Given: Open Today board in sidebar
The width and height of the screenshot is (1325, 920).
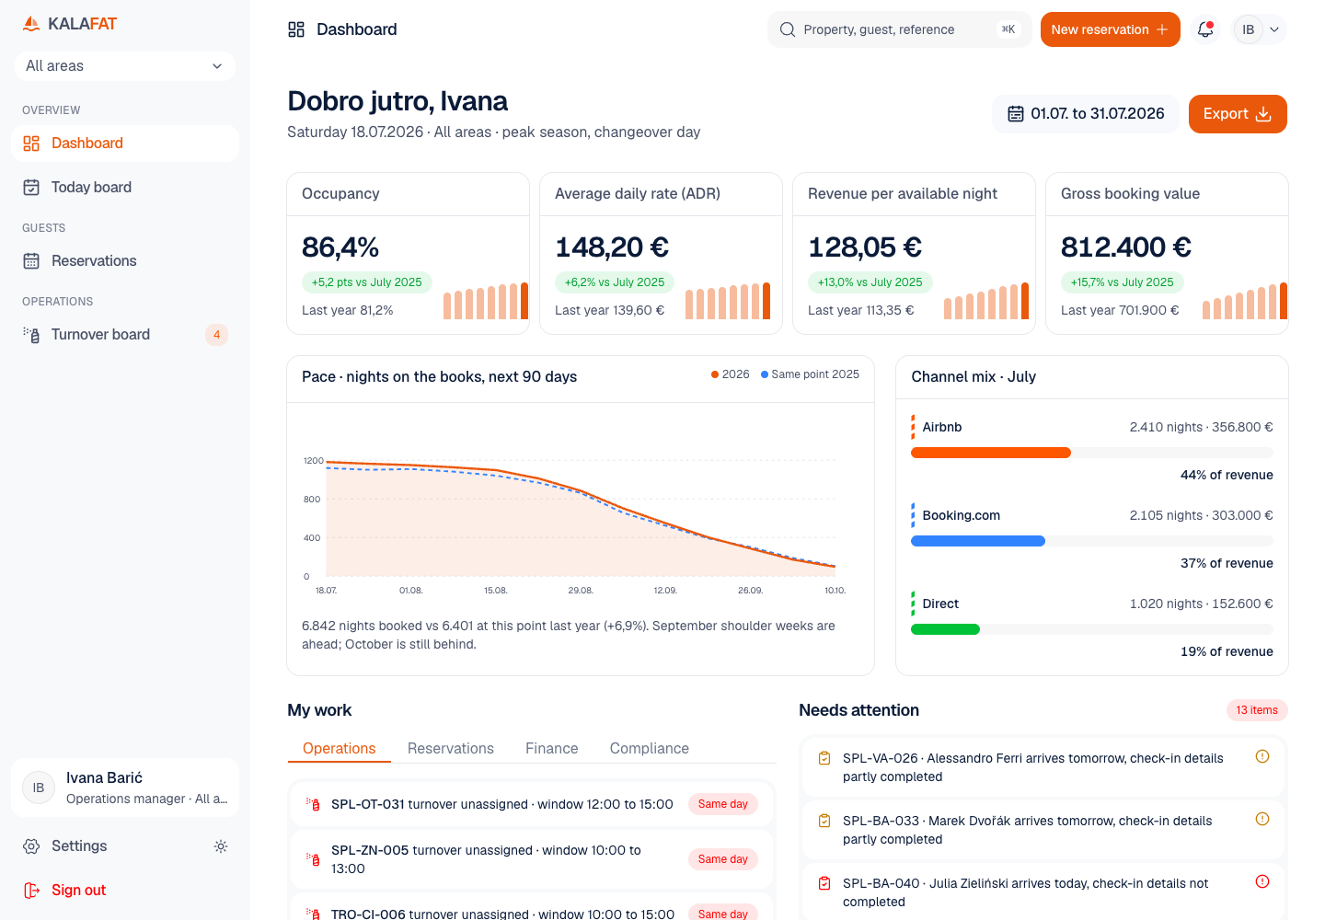Looking at the screenshot, I should click(125, 188).
